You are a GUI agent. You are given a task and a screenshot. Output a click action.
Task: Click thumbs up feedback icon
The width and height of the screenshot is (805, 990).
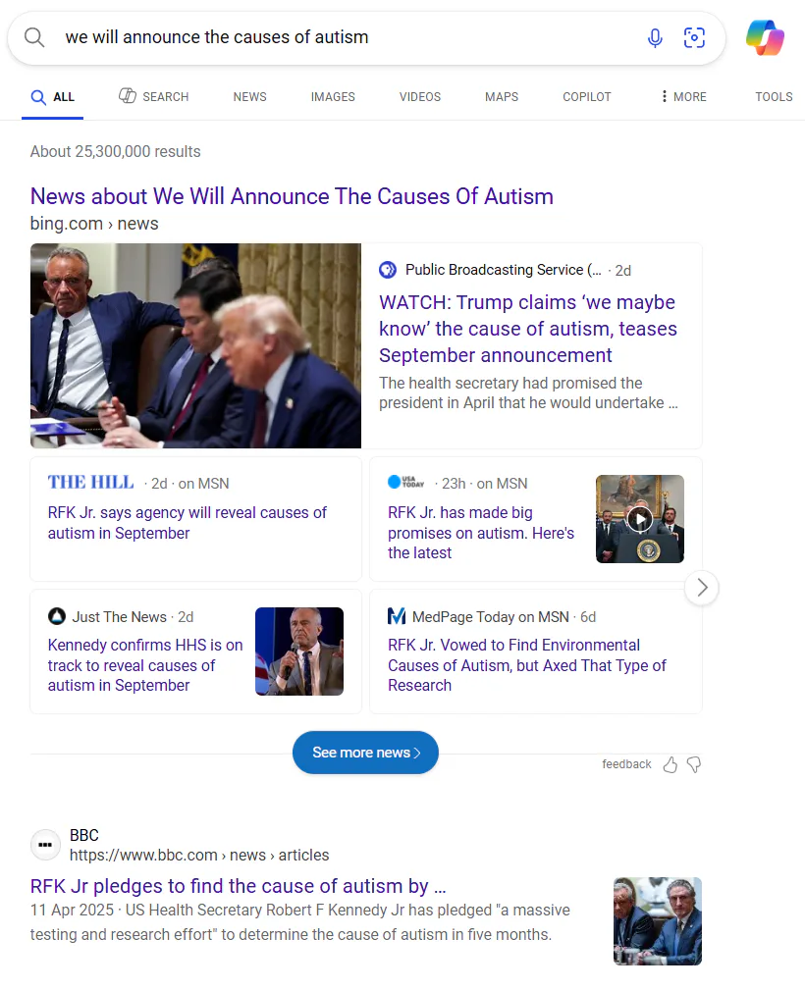670,764
